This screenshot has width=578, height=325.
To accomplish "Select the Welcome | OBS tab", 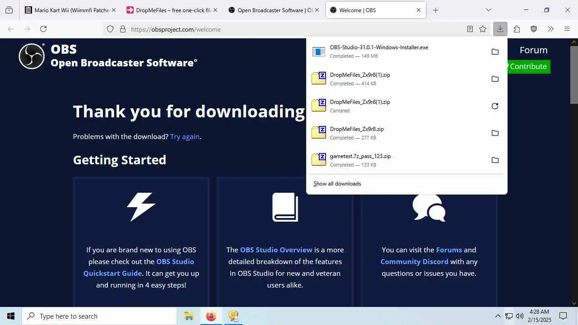I will click(376, 10).
